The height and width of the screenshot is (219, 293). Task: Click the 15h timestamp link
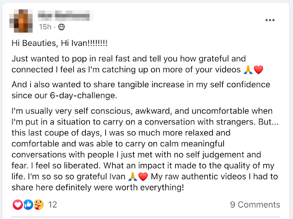pos(45,27)
